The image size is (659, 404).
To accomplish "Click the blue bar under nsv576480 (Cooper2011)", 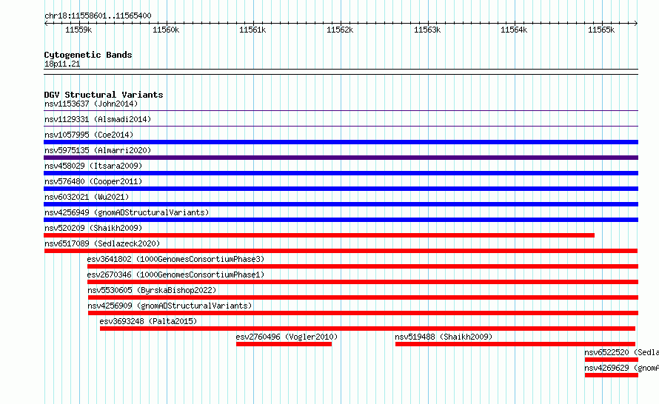I will [x=341, y=189].
